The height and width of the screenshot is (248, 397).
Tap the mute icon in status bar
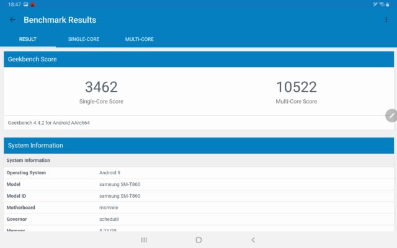375,4
